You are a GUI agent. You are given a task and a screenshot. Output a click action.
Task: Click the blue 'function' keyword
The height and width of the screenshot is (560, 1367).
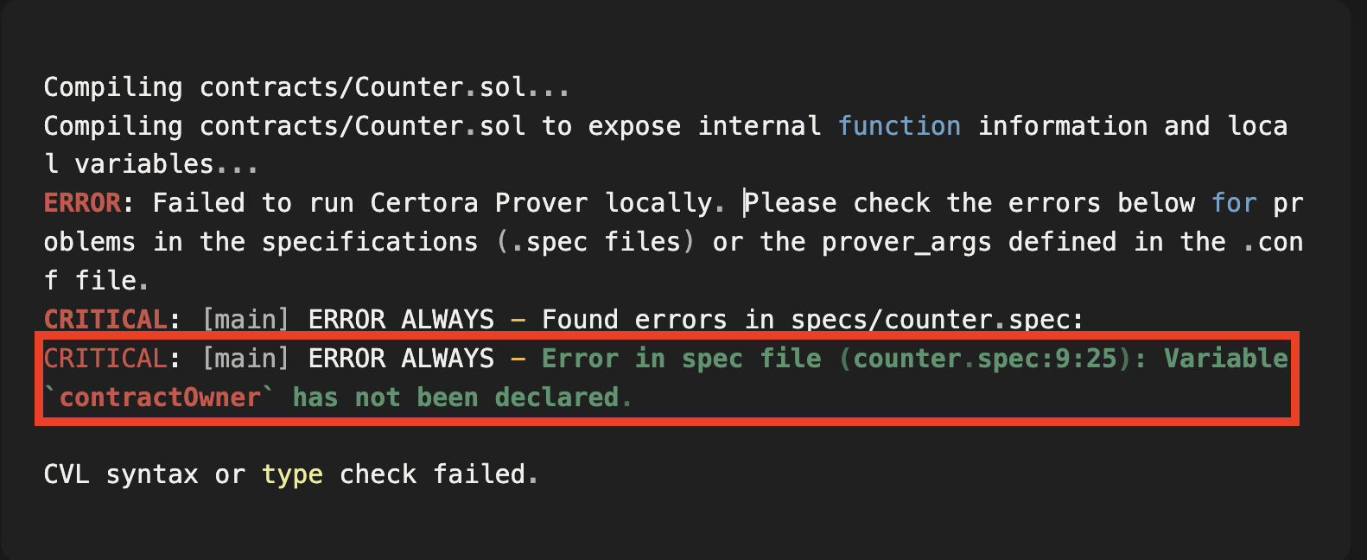[x=899, y=126]
